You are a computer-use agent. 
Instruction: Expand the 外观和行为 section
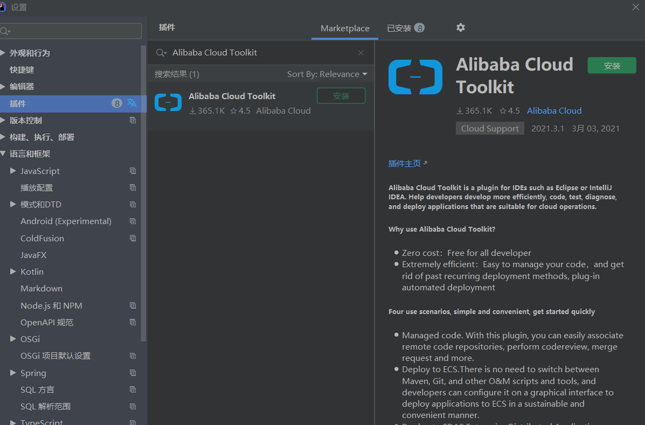coord(3,53)
